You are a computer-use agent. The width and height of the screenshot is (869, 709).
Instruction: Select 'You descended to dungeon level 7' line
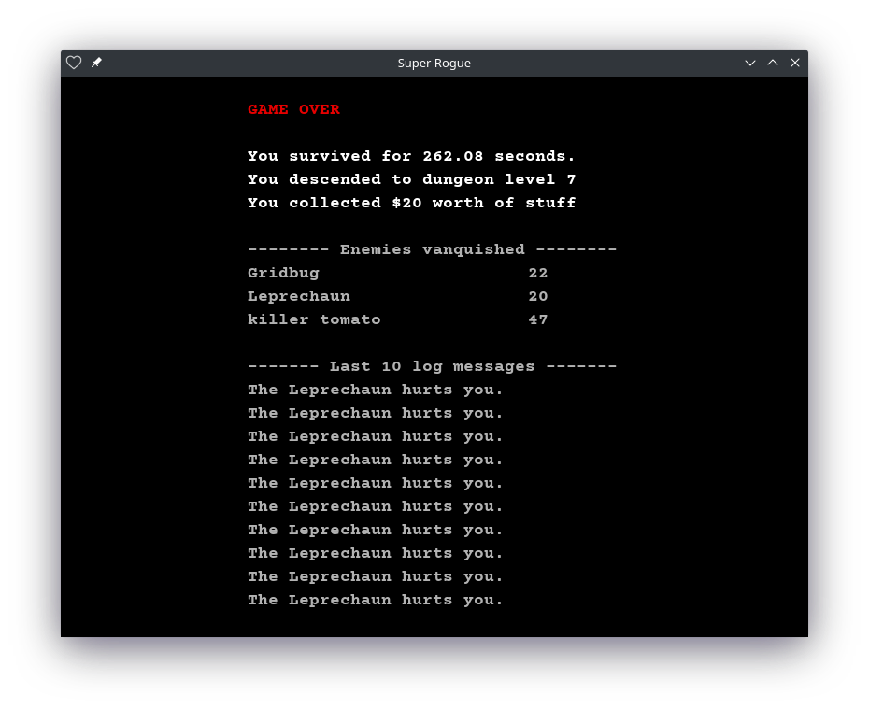tap(411, 179)
